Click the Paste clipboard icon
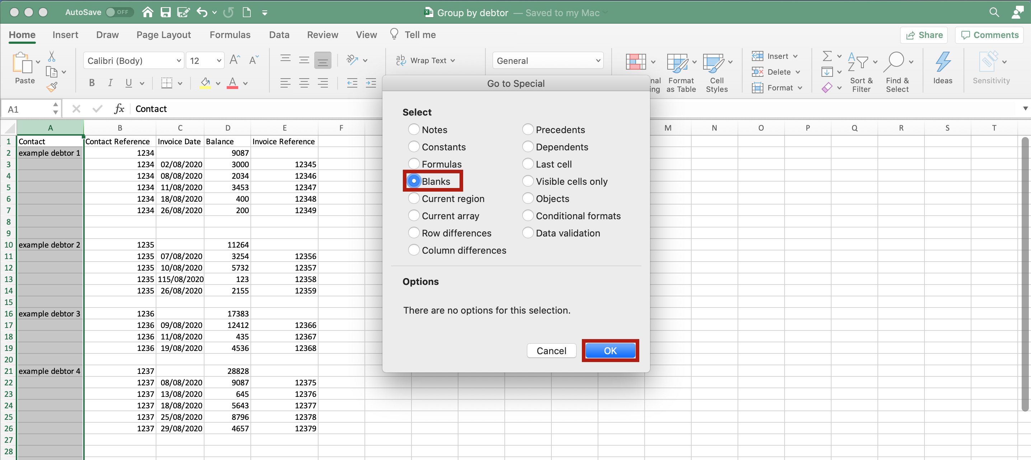Image resolution: width=1031 pixels, height=460 pixels. pyautogui.click(x=22, y=63)
